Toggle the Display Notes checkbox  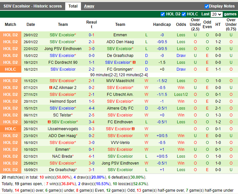pos(207,6)
